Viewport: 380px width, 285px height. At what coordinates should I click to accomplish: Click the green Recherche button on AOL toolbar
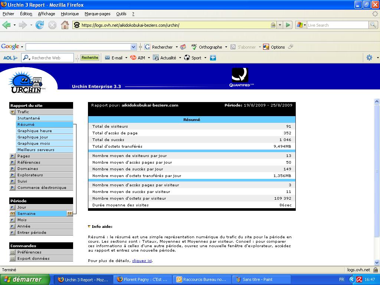coord(90,58)
